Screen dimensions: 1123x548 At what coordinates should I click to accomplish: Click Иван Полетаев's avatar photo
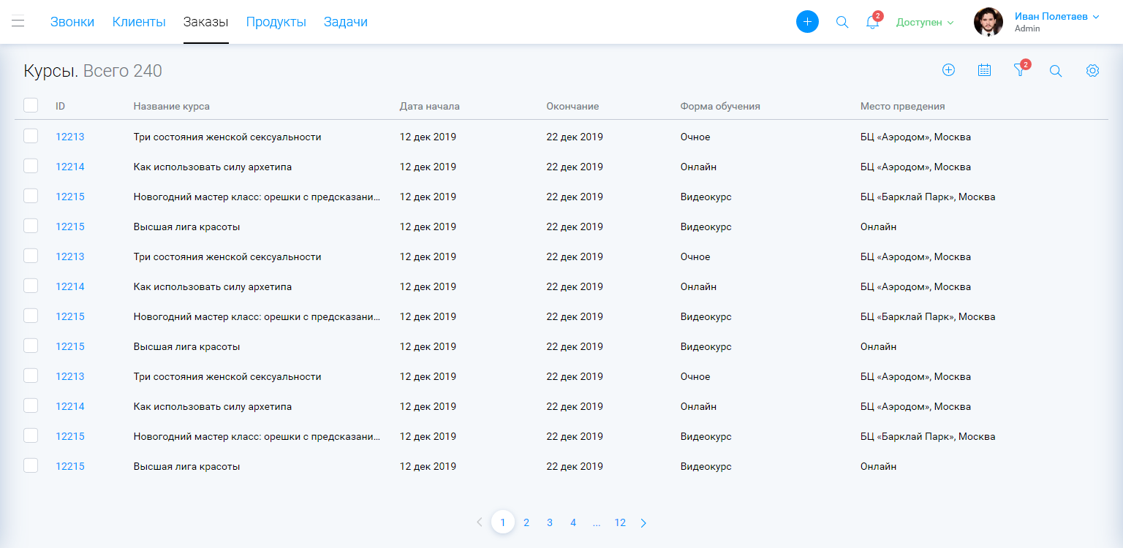pos(988,22)
